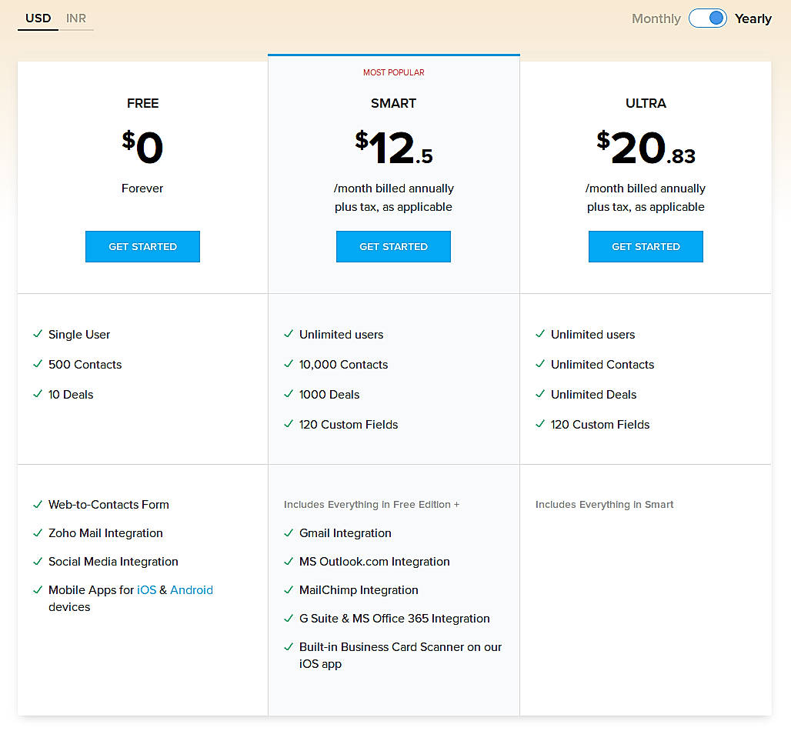Click the checkmark next to 120 Custom Fields
This screenshot has height=731, width=791.
click(289, 424)
